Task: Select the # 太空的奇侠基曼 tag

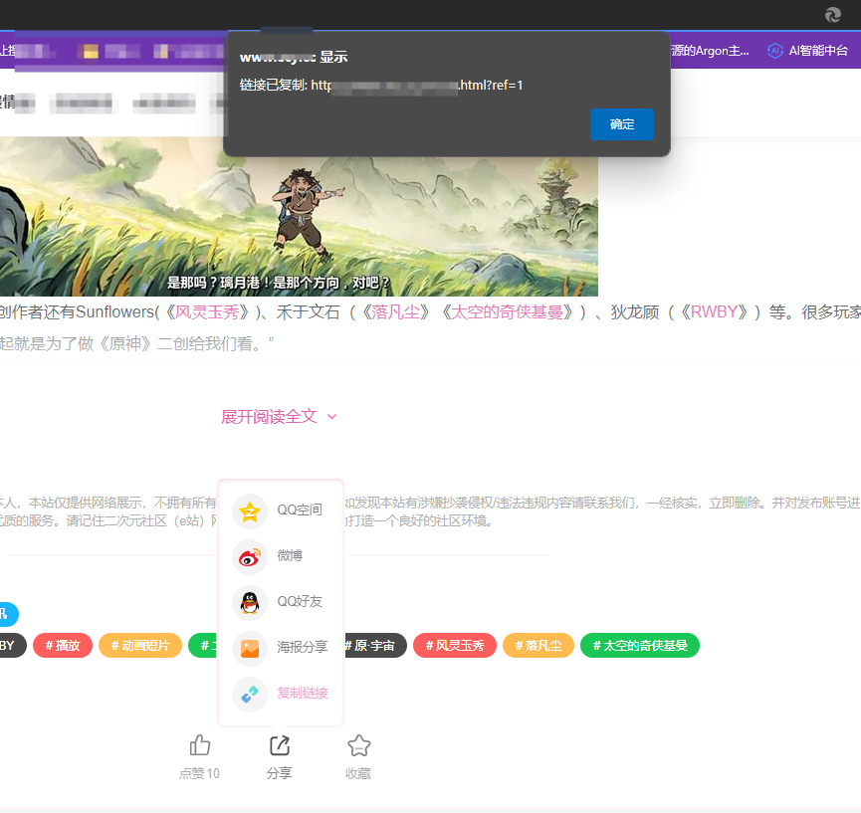Action: pyautogui.click(x=640, y=646)
